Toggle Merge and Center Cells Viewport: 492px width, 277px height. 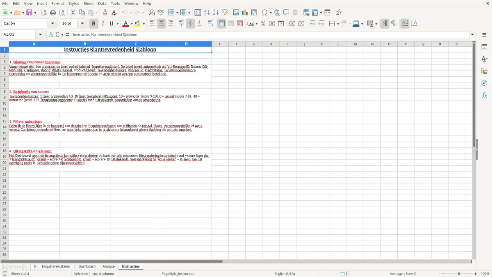222,24
